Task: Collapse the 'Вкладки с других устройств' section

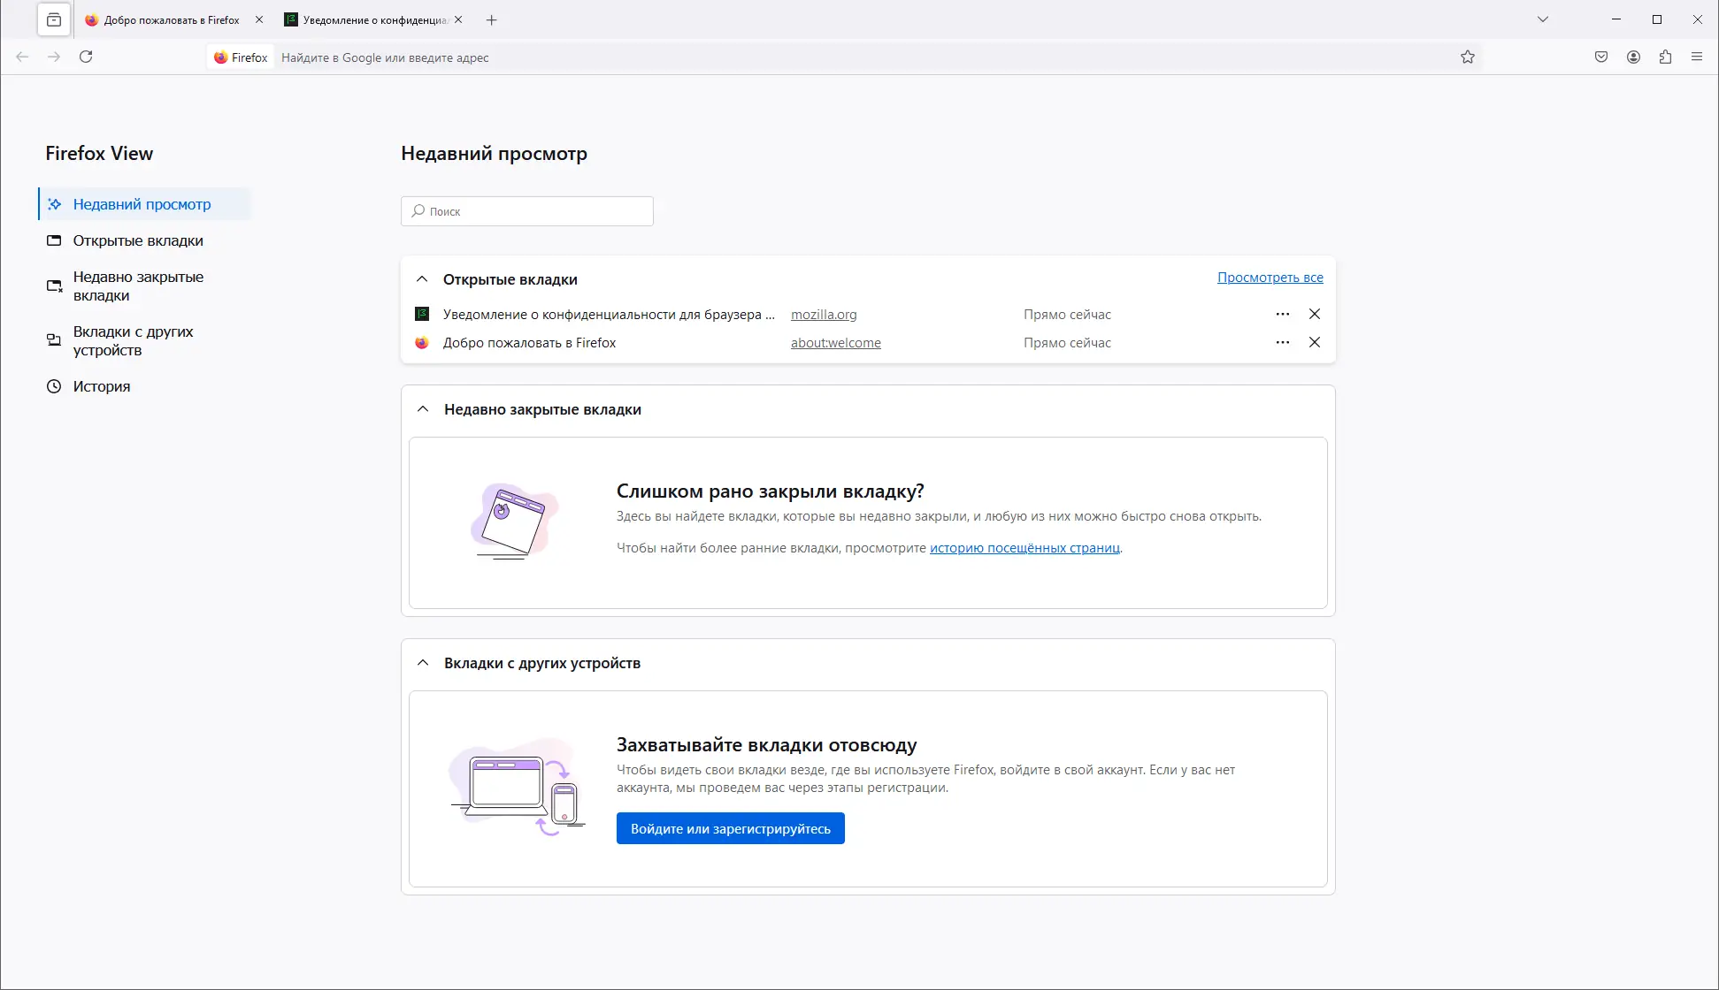Action: coord(423,663)
